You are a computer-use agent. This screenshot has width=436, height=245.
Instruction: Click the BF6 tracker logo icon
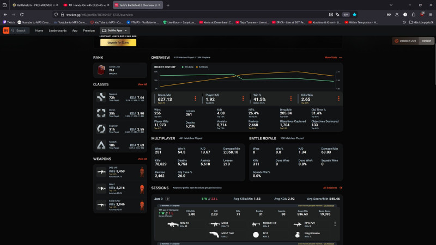point(6,30)
